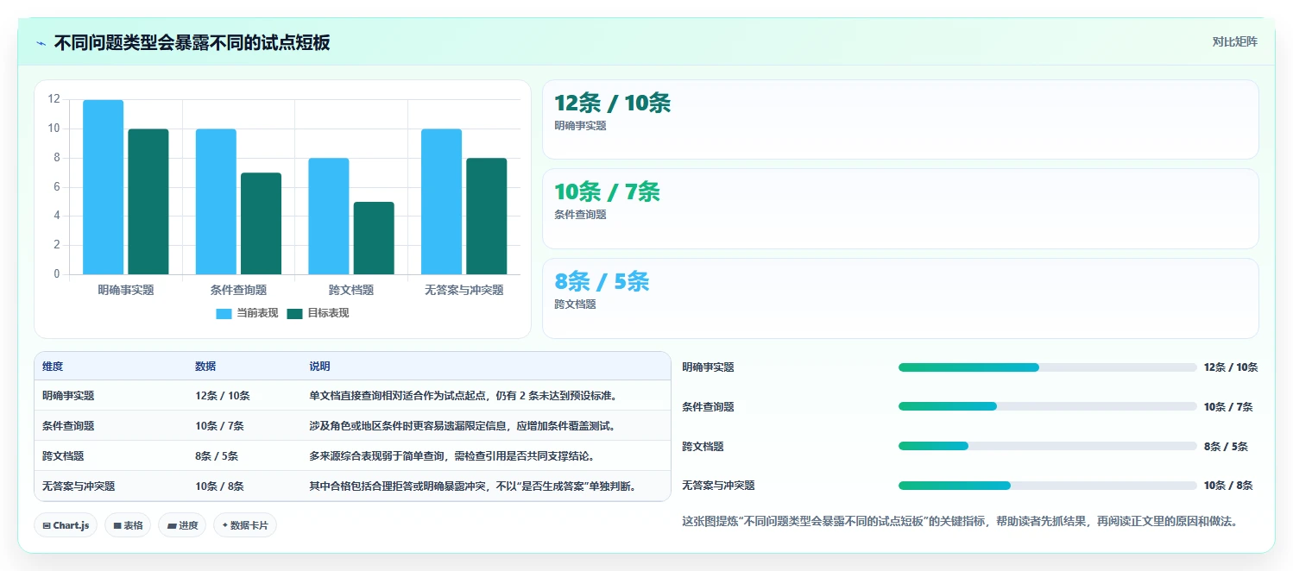The image size is (1293, 571).
Task: Click the 条件查询题 axis label under the chart
Action: pyautogui.click(x=238, y=291)
